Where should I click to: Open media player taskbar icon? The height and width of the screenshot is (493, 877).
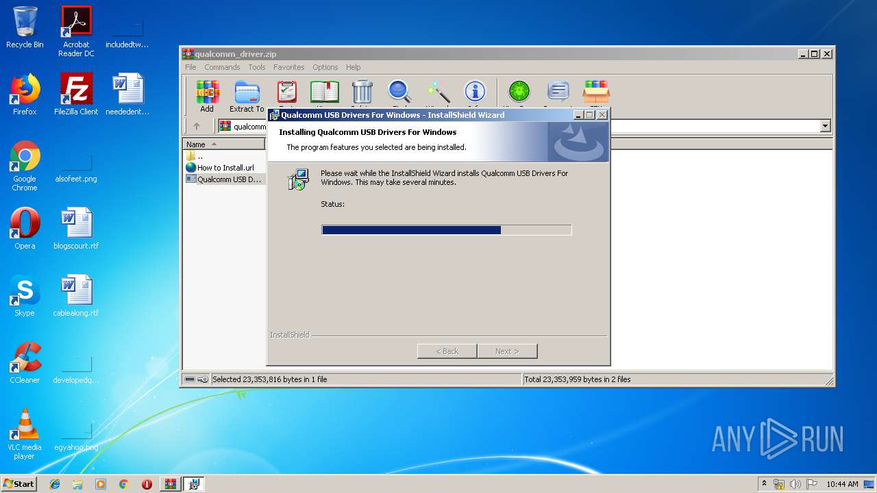(x=101, y=484)
